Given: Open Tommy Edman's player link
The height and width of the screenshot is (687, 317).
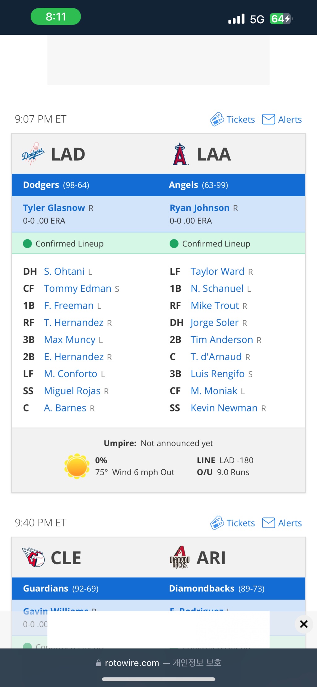Looking at the screenshot, I should tap(77, 289).
